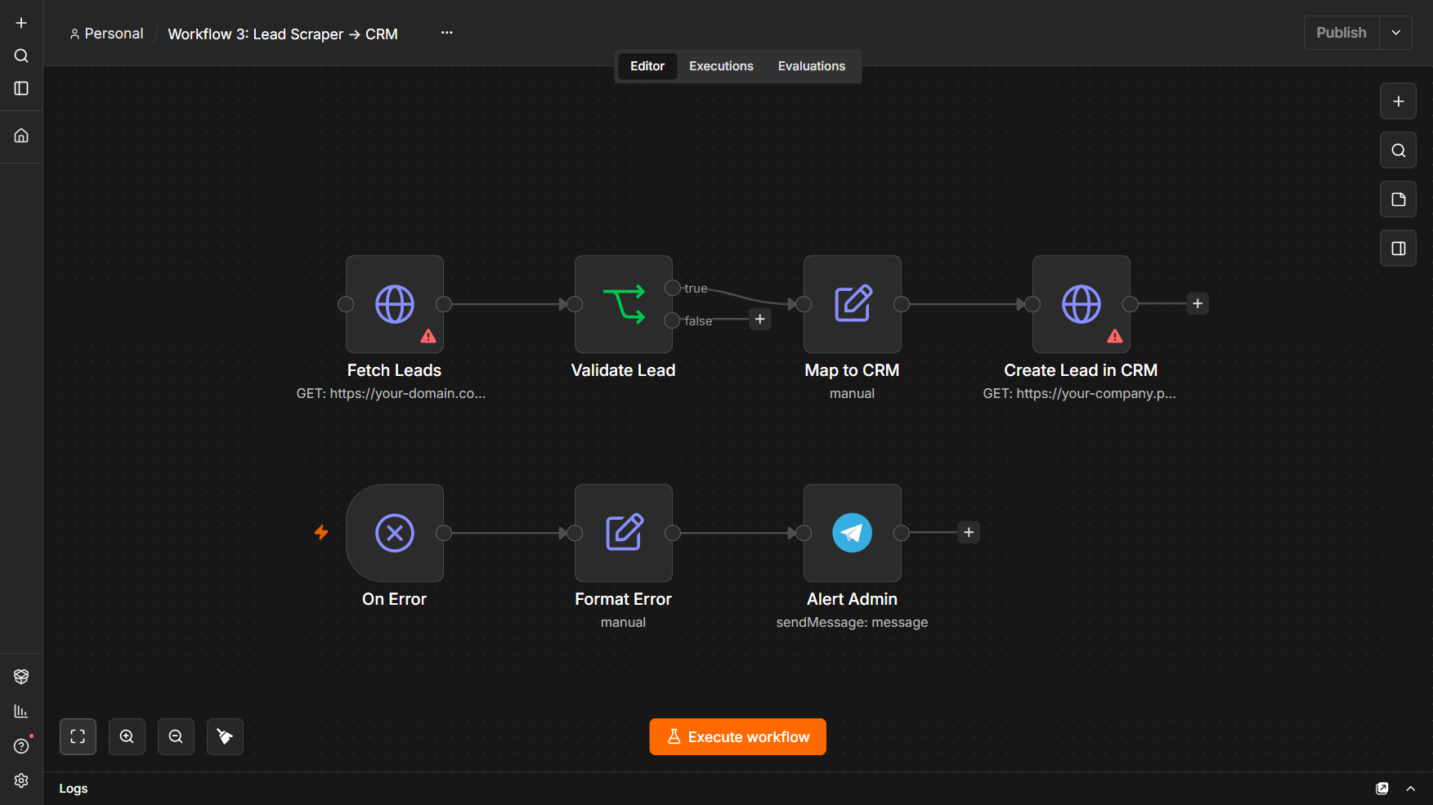Expand the Publish dropdown arrow
The width and height of the screenshot is (1433, 805).
[1396, 33]
